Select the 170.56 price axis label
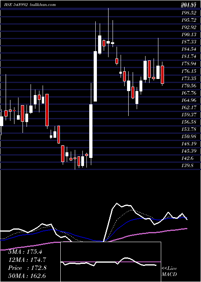This screenshot has height=282, width=201. click(x=189, y=86)
